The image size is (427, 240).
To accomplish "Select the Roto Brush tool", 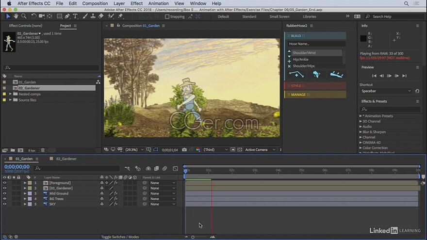I will click(111, 16).
